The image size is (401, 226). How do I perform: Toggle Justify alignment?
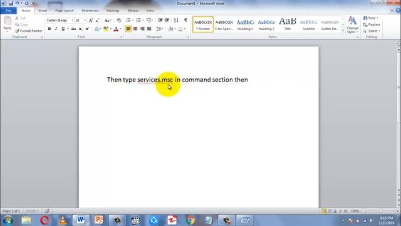point(149,29)
